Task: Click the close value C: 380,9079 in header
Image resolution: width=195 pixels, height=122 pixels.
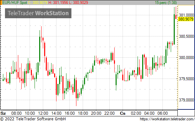Action: [38, 3]
